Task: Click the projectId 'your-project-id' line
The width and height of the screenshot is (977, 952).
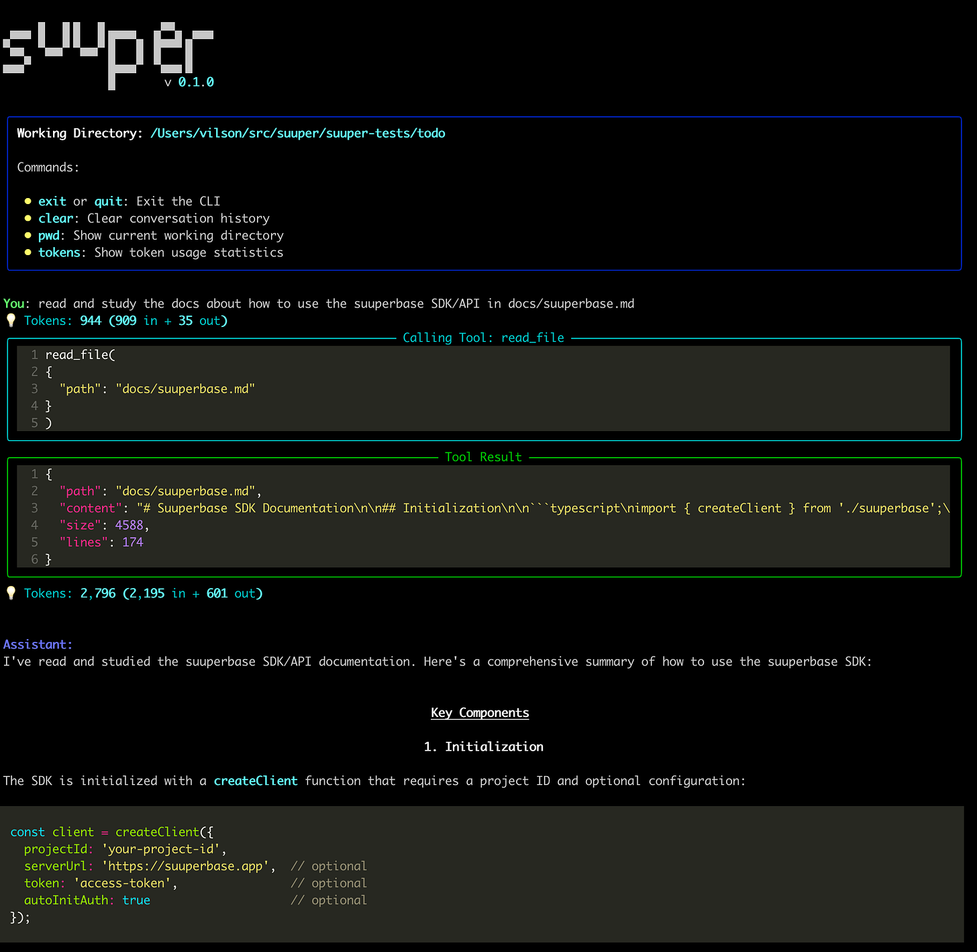Action: [125, 849]
